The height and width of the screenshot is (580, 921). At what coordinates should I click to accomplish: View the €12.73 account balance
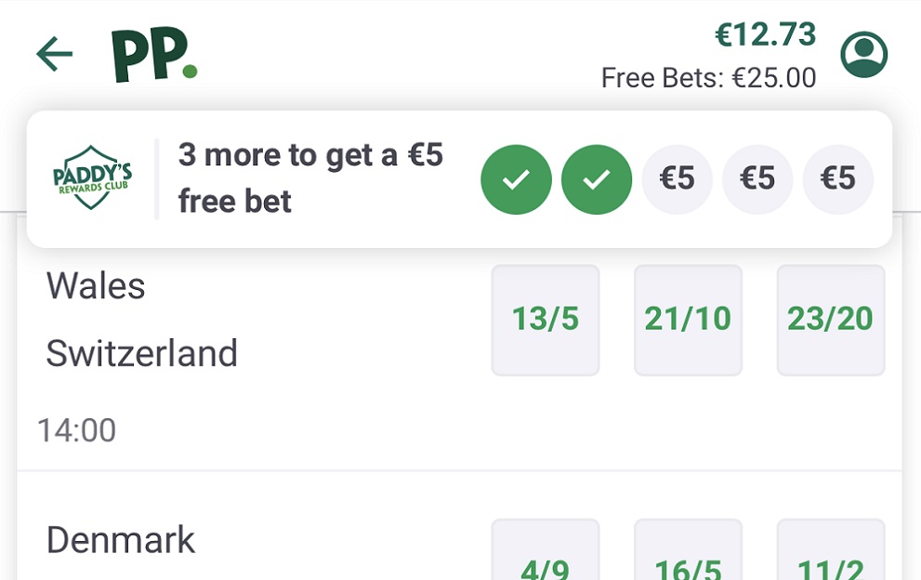point(765,35)
